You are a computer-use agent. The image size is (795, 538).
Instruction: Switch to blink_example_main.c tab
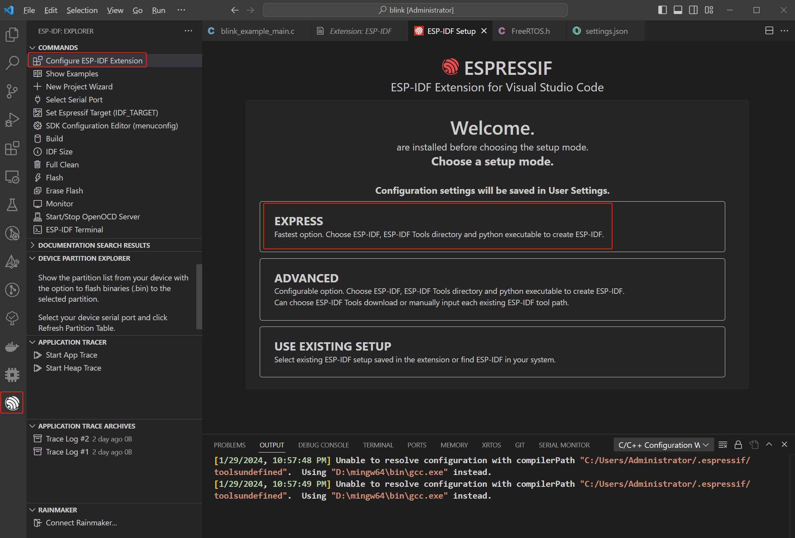257,31
